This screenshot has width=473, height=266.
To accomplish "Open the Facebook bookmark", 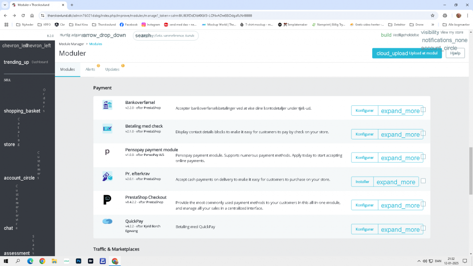I will [129, 25].
